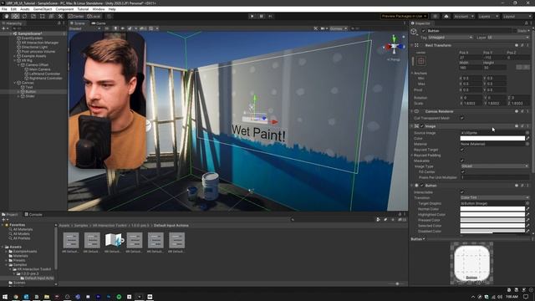
Task: Select the Rect tool in toolbar
Action: tap(43, 16)
